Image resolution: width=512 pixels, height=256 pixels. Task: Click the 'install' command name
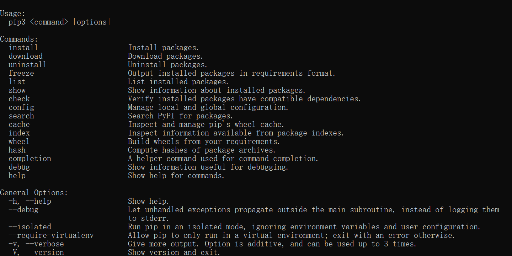(23, 48)
